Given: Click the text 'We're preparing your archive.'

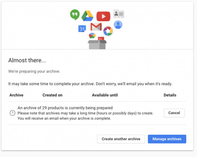Looking at the screenshot, I should (34, 71).
